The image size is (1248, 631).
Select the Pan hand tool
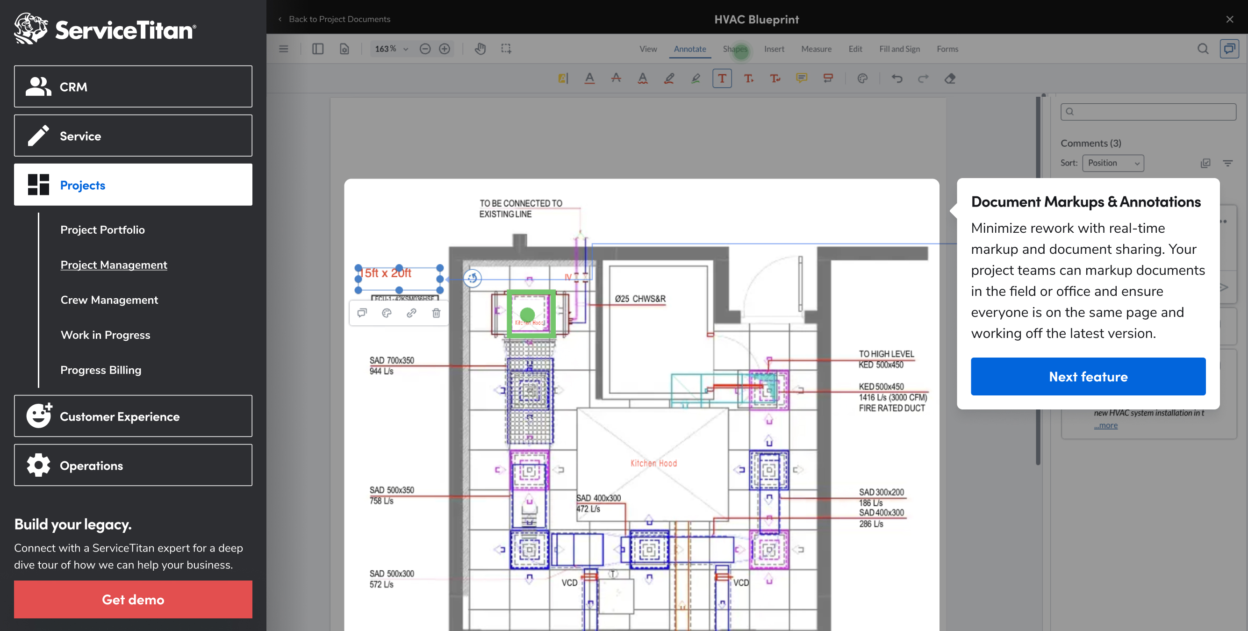(x=480, y=49)
